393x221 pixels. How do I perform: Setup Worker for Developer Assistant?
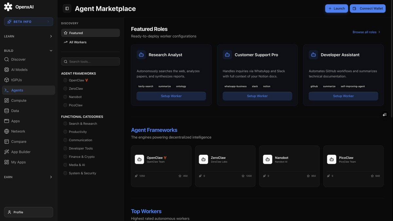click(344, 96)
